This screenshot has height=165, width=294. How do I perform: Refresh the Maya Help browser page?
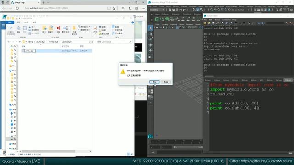pos(17,8)
